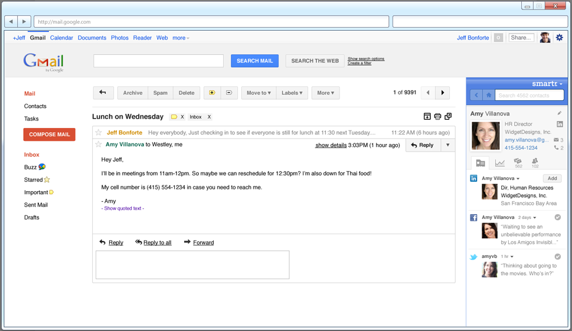Mark conversation as not important with minus marker
The height and width of the screenshot is (331, 572).
pos(229,93)
